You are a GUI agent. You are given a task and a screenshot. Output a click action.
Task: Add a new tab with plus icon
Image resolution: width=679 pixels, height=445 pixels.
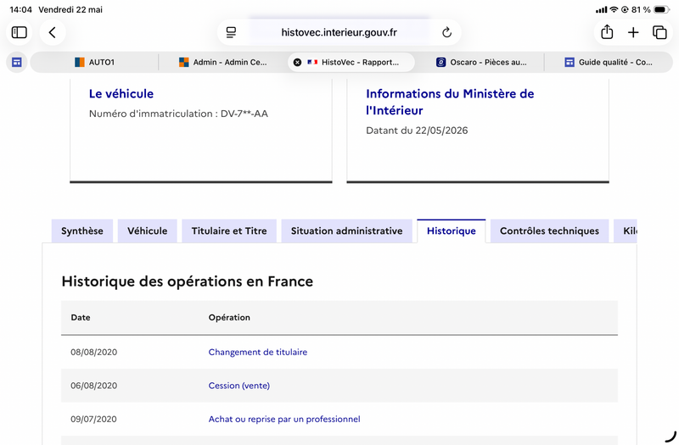(633, 32)
